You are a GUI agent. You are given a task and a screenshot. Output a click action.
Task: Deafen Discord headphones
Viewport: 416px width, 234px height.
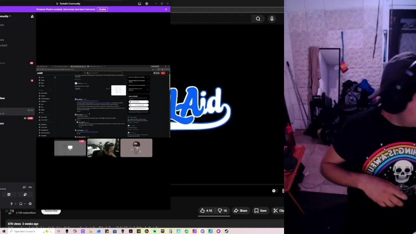[21, 204]
